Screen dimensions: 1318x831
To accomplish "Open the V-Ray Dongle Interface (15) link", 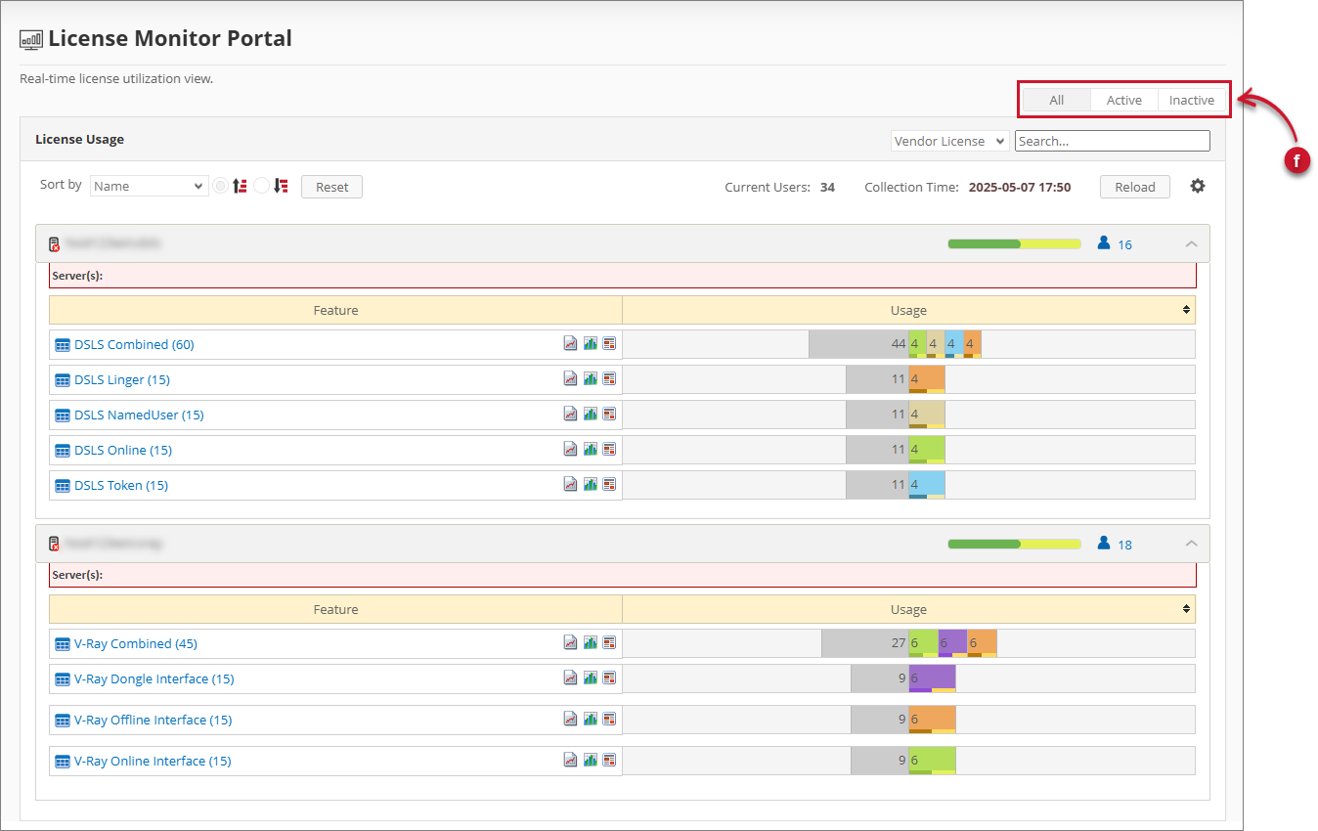I will pyautogui.click(x=154, y=678).
